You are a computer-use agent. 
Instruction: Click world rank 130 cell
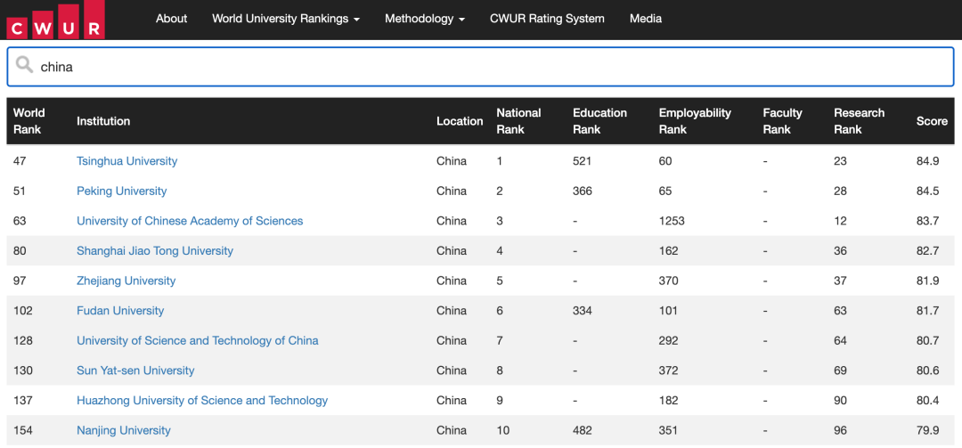[22, 370]
